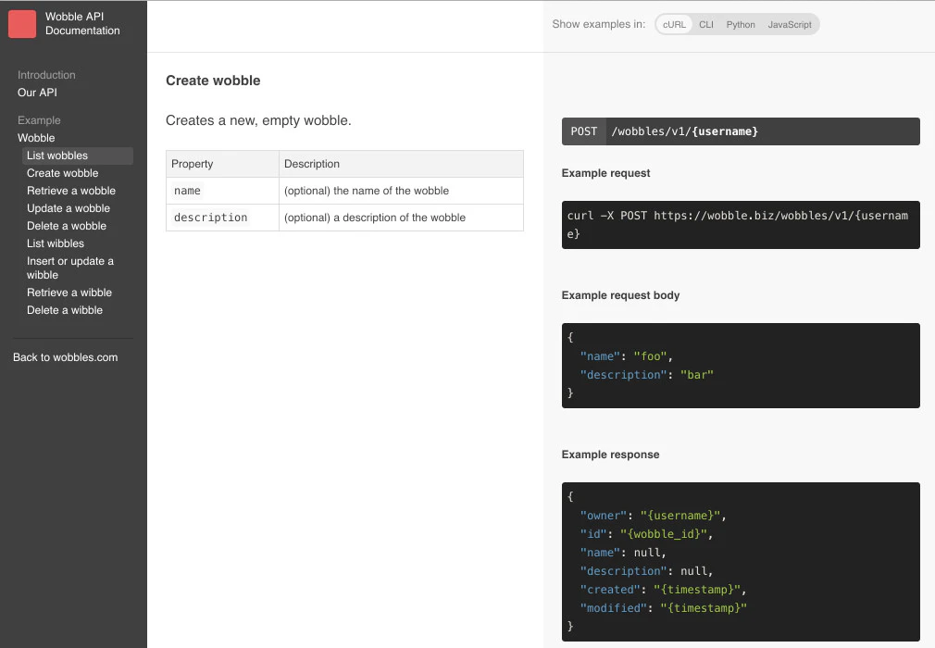This screenshot has width=935, height=648.
Task: Switch examples to cURL
Action: 674,24
